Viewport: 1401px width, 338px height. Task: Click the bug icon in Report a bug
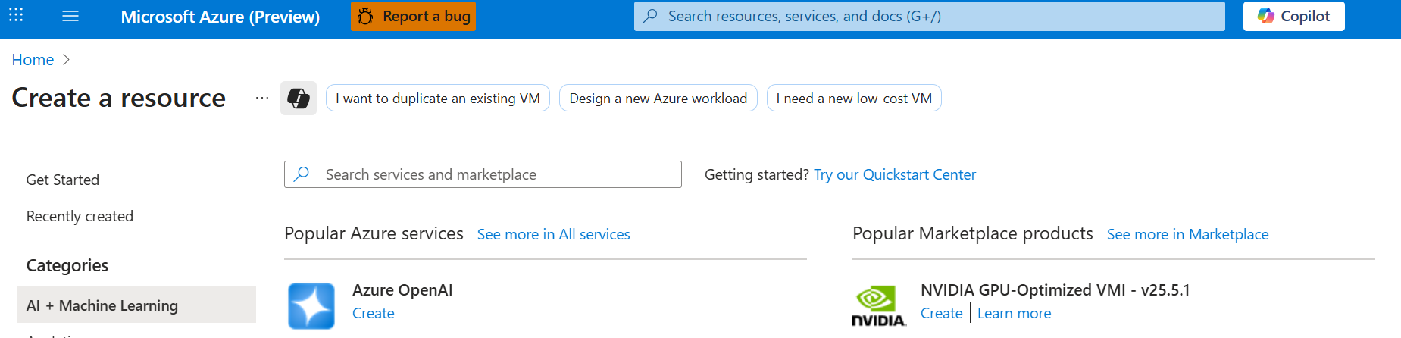[x=365, y=17]
